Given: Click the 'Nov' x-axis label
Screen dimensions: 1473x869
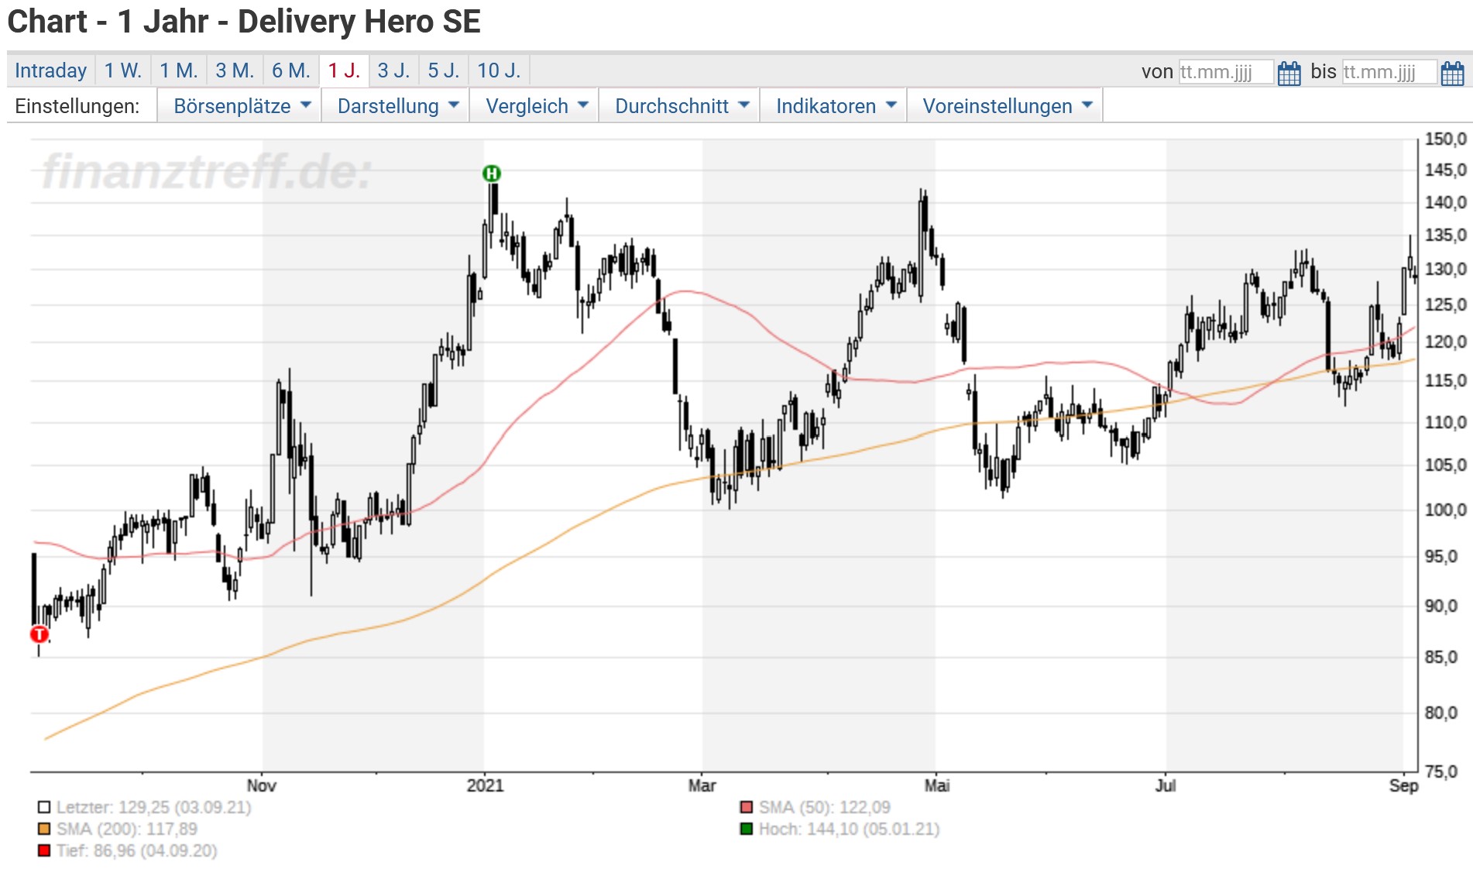Looking at the screenshot, I should (x=262, y=785).
